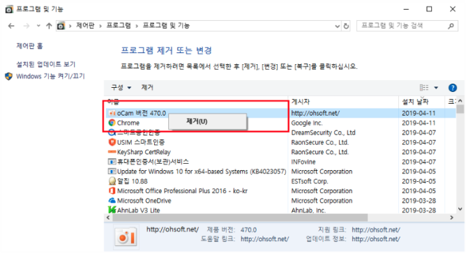
Task: Select the Microsoft OneDrive entry
Action: pos(144,201)
